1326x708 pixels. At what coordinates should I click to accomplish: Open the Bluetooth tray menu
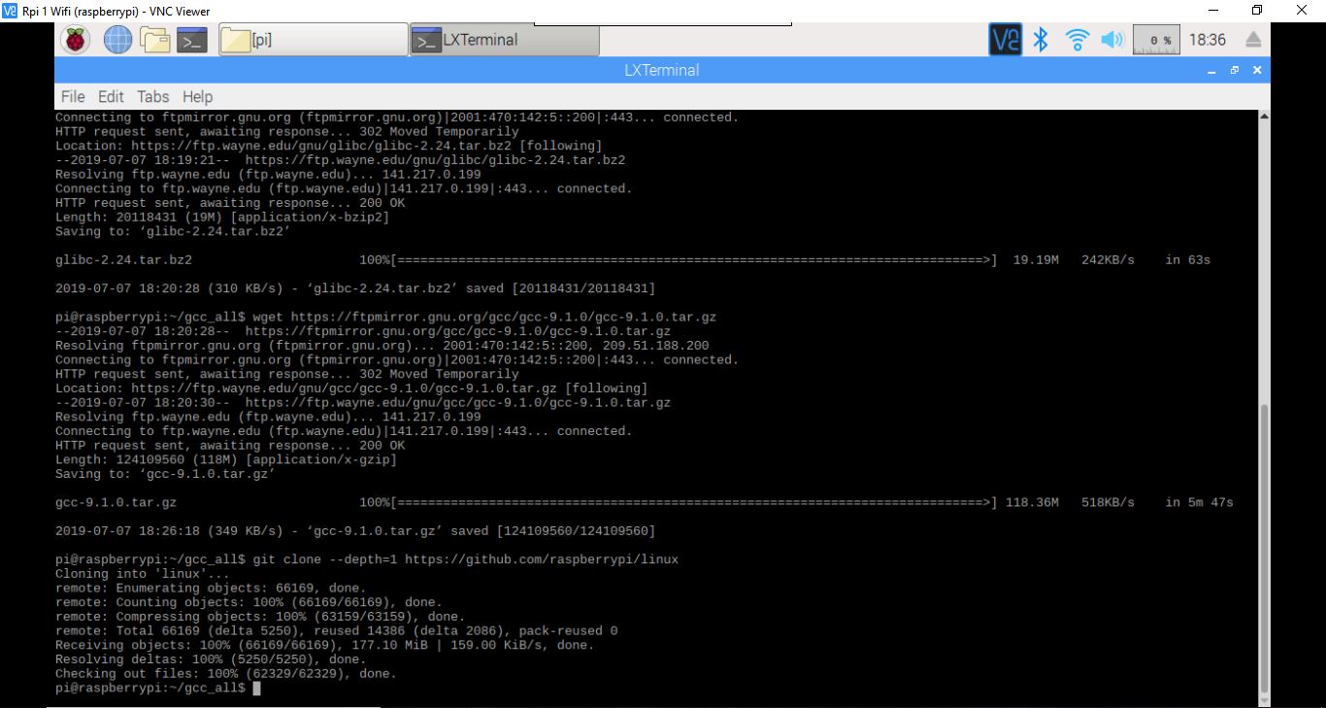coord(1041,40)
